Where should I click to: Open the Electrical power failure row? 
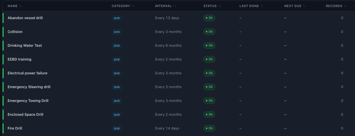(x=179, y=73)
